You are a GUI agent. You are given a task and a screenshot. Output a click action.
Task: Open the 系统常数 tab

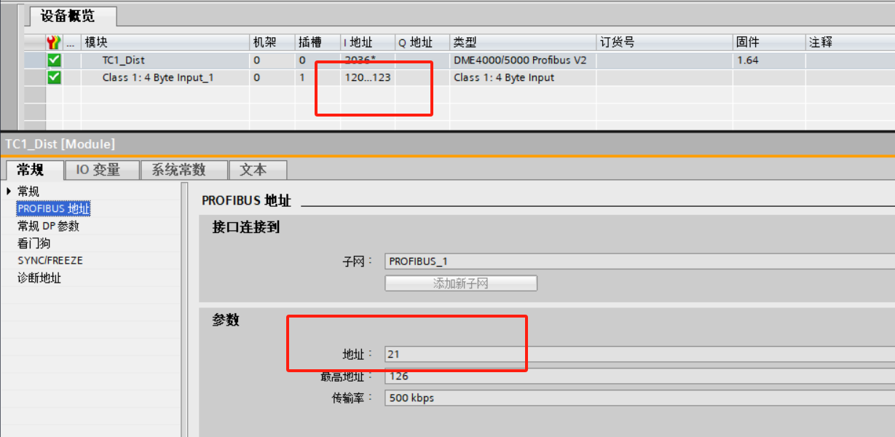(x=178, y=170)
